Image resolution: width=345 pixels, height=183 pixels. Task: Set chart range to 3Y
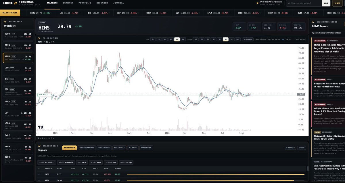[220, 39]
